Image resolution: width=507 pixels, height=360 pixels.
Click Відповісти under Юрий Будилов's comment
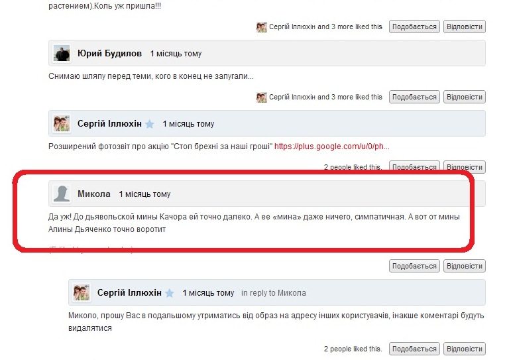(465, 97)
